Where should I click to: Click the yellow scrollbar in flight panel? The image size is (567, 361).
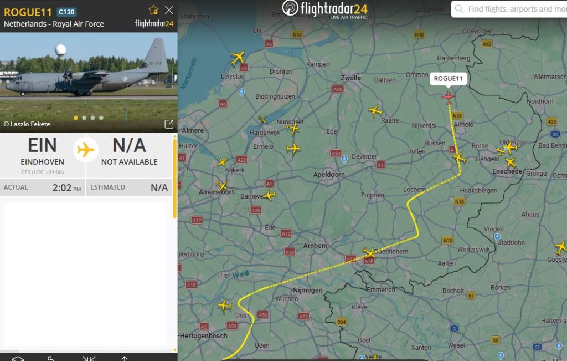[175, 177]
